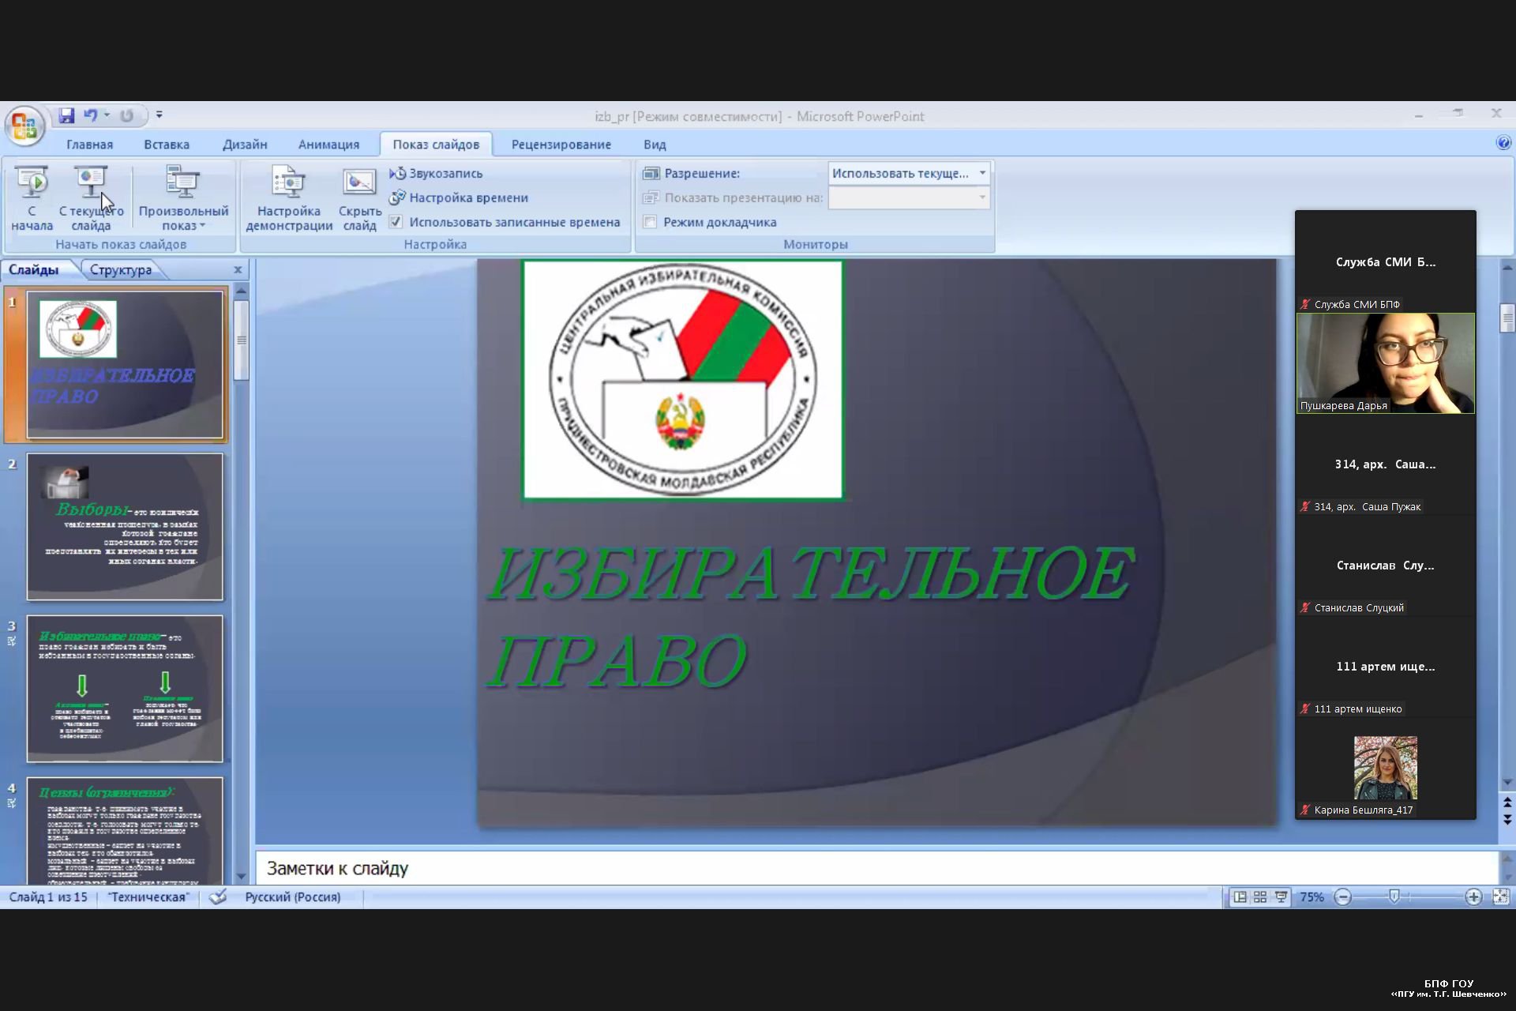The width and height of the screenshot is (1516, 1011).
Task: Click in the slide notes field
Action: coord(876,868)
